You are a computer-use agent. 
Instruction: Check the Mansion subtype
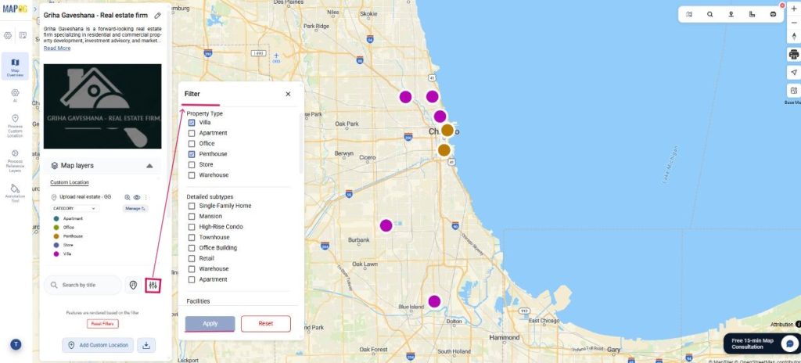coord(192,216)
